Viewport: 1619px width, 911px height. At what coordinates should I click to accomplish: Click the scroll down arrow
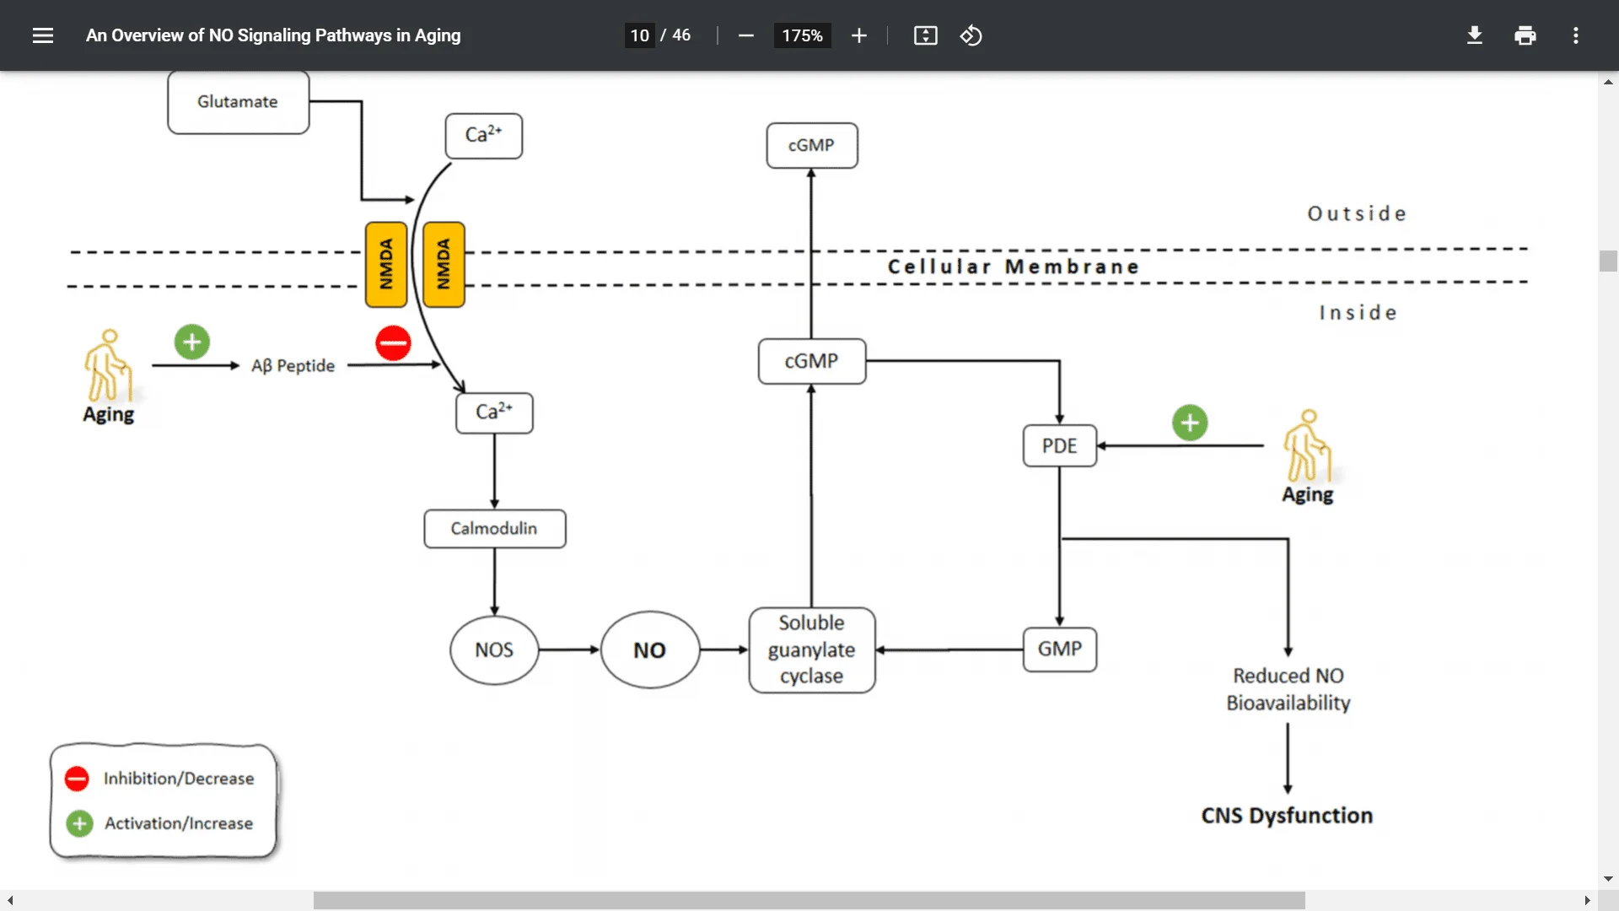[x=1608, y=879]
